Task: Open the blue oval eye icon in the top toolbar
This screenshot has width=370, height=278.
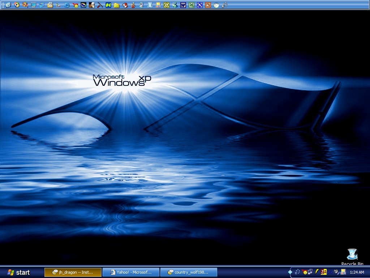Action: click(x=83, y=5)
